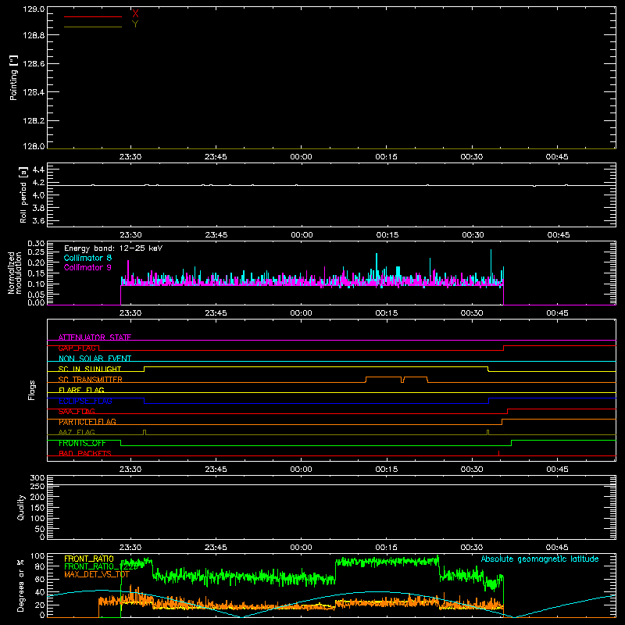Click the BAD_PACKETS flag label
The image size is (625, 625).
[x=85, y=454]
